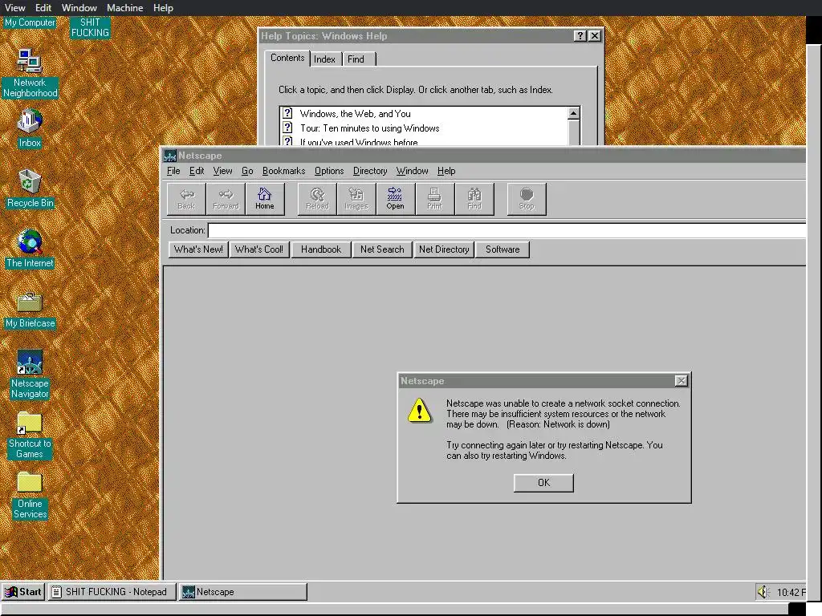The width and height of the screenshot is (822, 616).
Task: Open the Bookmarks menu
Action: (283, 171)
